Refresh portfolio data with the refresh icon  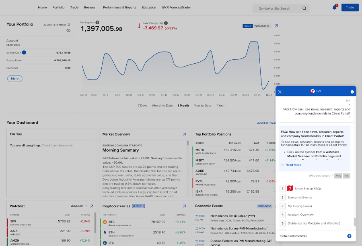pyautogui.click(x=69, y=25)
